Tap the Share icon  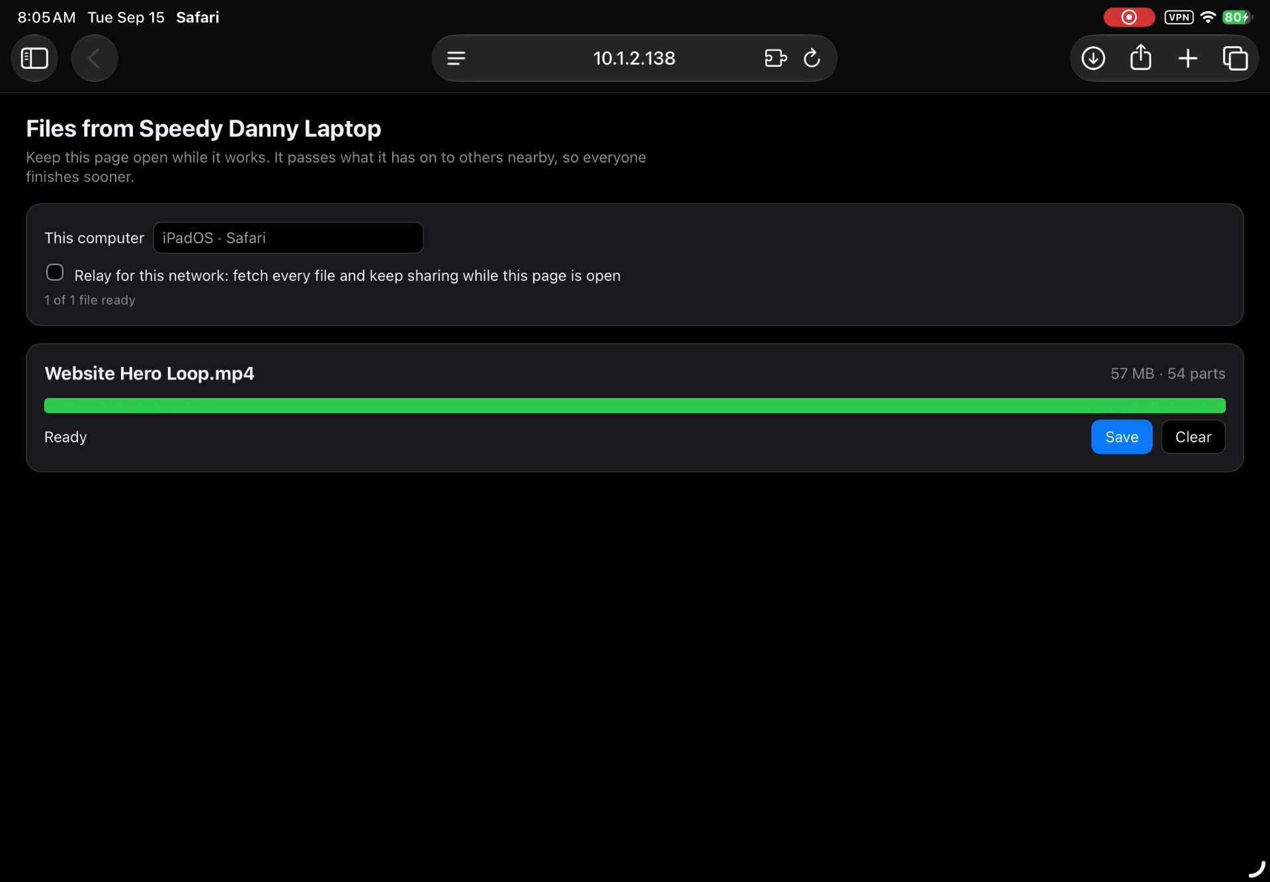(x=1140, y=58)
